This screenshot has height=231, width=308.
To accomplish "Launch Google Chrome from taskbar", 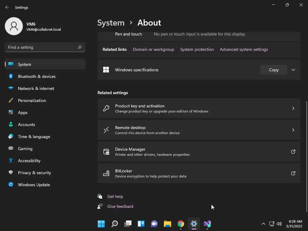I will click(x=181, y=224).
